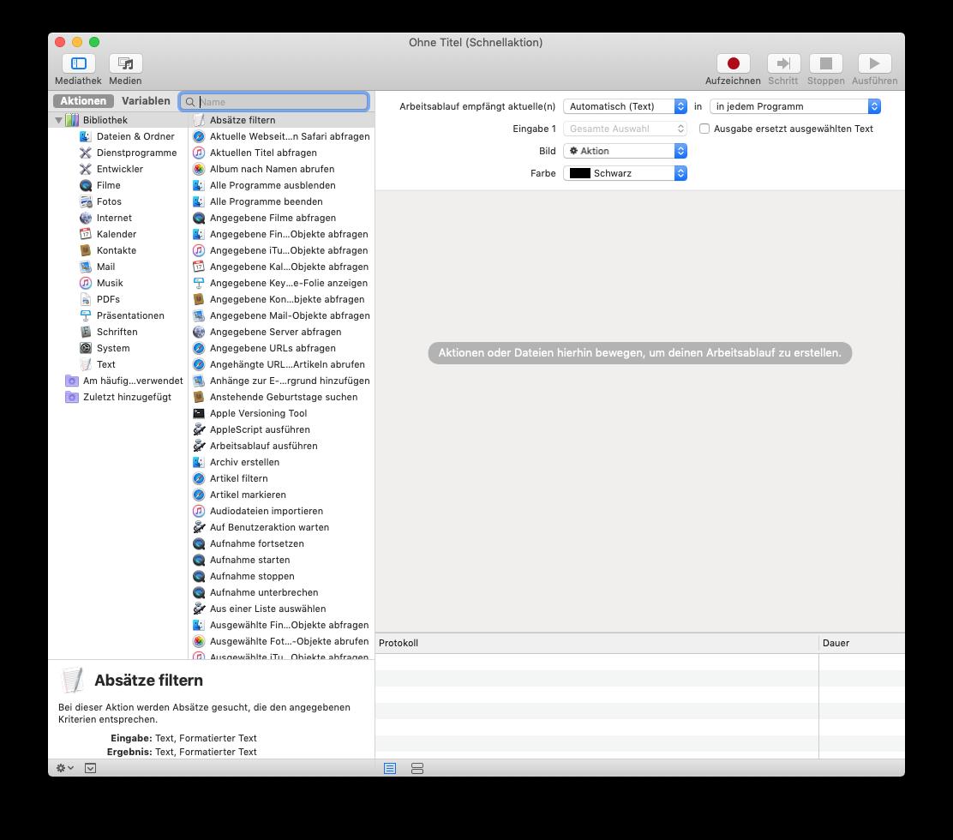Collapse the Bibliothek tree
This screenshot has height=840, width=953.
58,120
